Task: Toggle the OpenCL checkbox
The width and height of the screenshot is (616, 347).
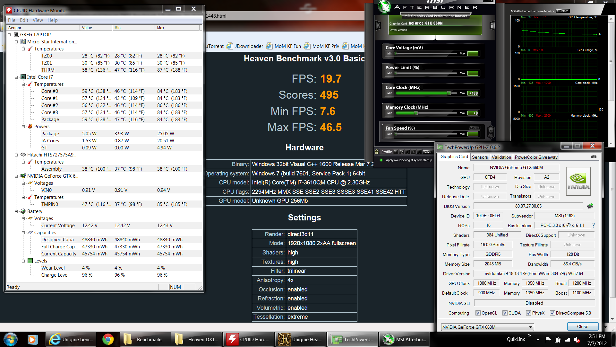Action: (x=478, y=313)
